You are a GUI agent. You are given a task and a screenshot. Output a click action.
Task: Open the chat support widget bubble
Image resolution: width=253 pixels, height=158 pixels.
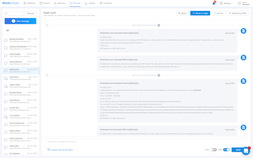(246, 151)
